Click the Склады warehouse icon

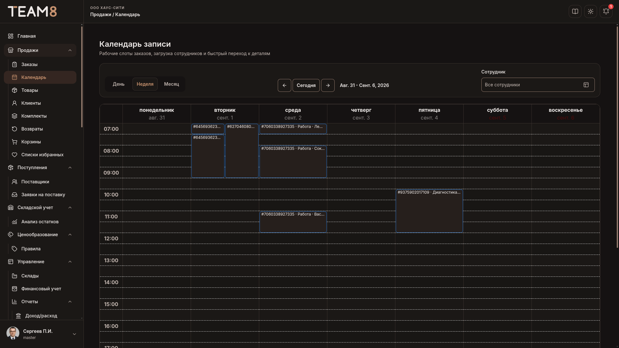click(15, 276)
